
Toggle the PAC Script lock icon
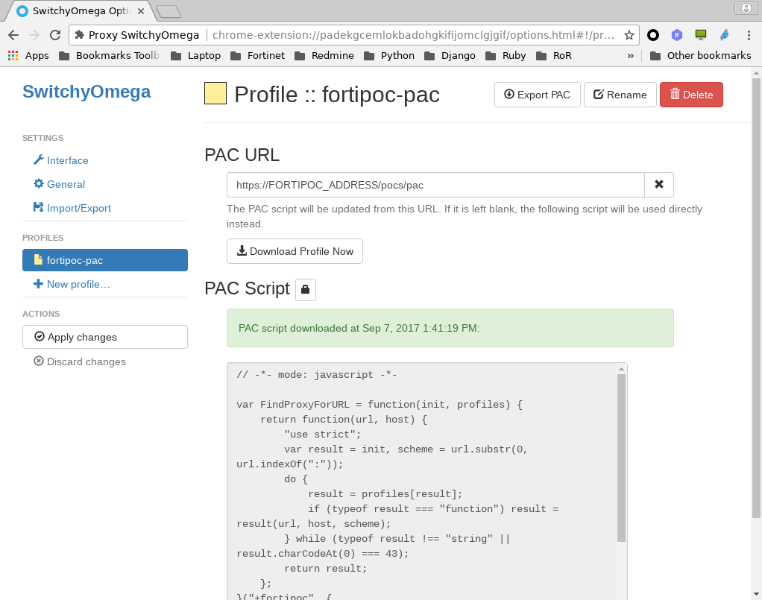tap(306, 289)
